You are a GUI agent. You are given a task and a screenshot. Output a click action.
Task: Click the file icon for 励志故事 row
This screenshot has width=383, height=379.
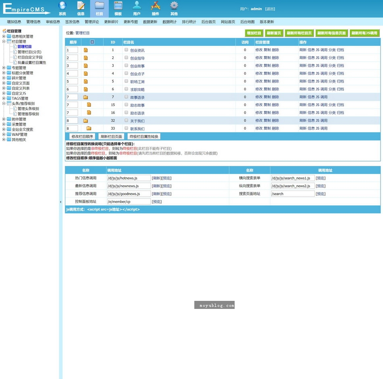coord(89,105)
